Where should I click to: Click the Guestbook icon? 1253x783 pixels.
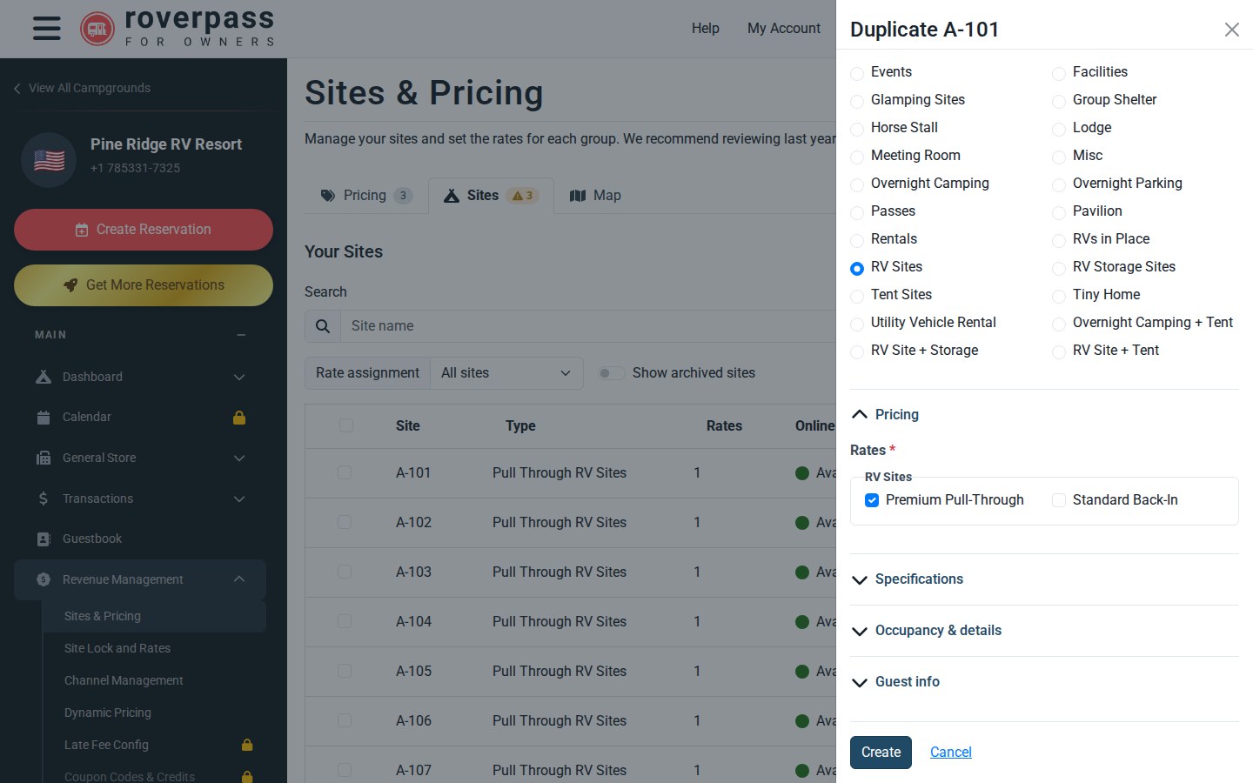pyautogui.click(x=44, y=539)
